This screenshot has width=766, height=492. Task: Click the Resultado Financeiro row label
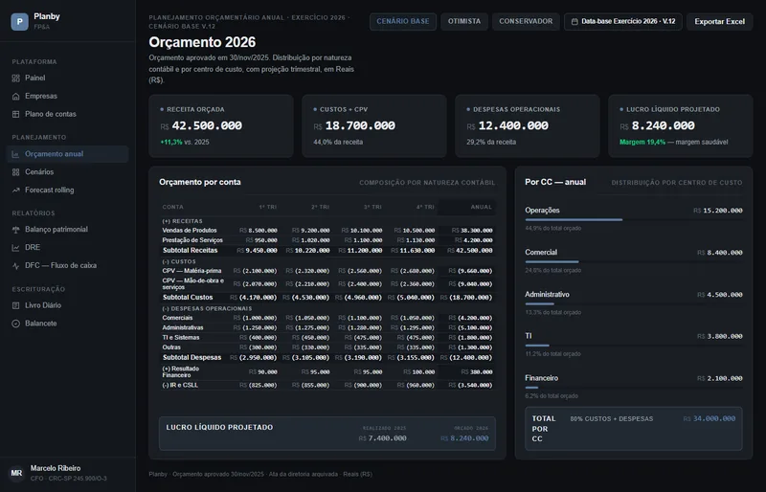[180, 371]
